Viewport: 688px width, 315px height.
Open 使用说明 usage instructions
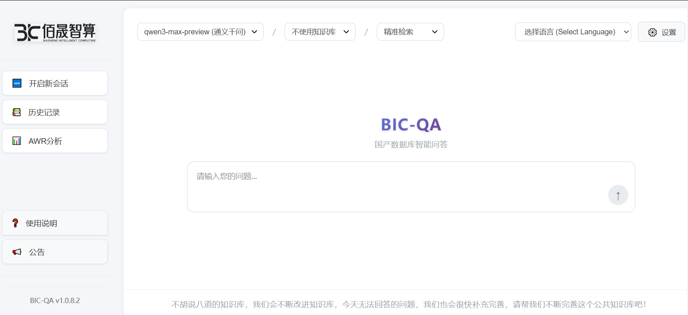click(55, 223)
